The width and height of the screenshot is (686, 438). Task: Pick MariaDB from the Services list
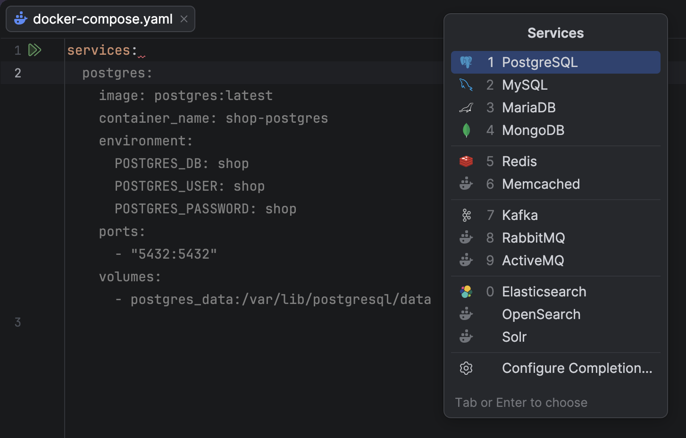pyautogui.click(x=556, y=108)
